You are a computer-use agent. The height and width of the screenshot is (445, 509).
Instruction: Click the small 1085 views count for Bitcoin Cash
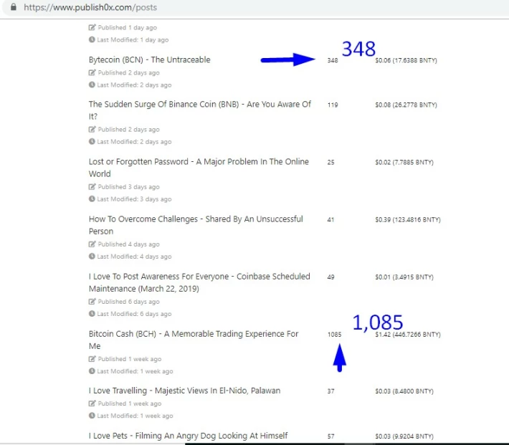point(334,335)
